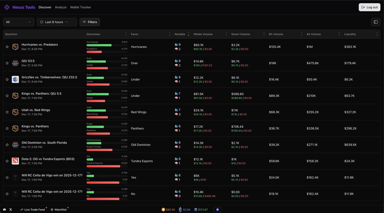This screenshot has height=213, width=384.
Task: Click the Tundra Esports red outcome bar
Action: 103,166
